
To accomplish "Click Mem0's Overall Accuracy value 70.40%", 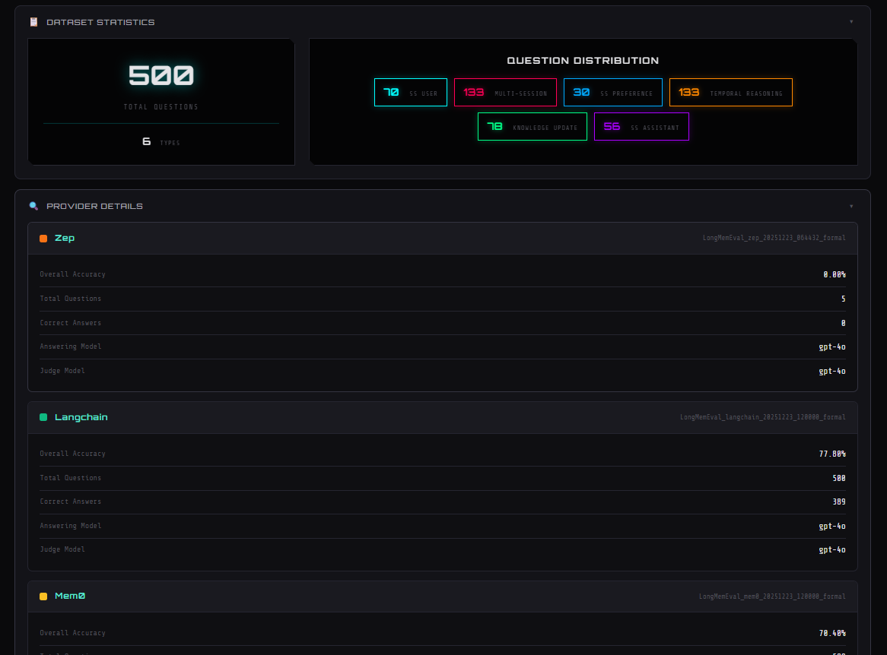I will 832,634.
